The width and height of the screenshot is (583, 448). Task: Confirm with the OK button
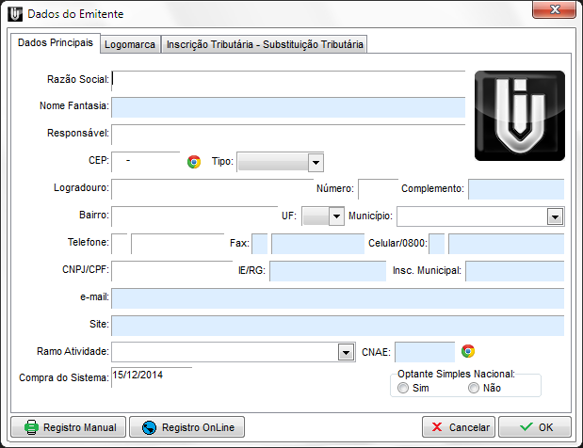click(535, 427)
